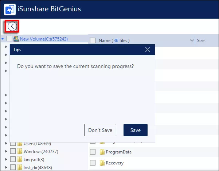Expand the Windows(240737) folder
This screenshot has height=171, width=219.
(x=6, y=151)
